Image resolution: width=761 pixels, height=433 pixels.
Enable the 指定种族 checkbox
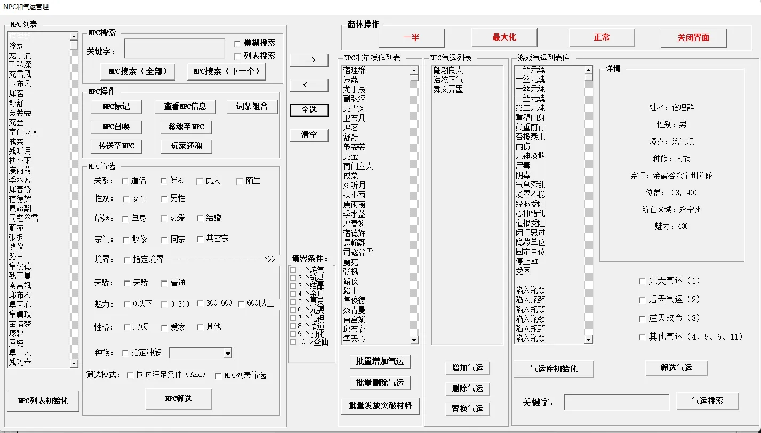(126, 353)
